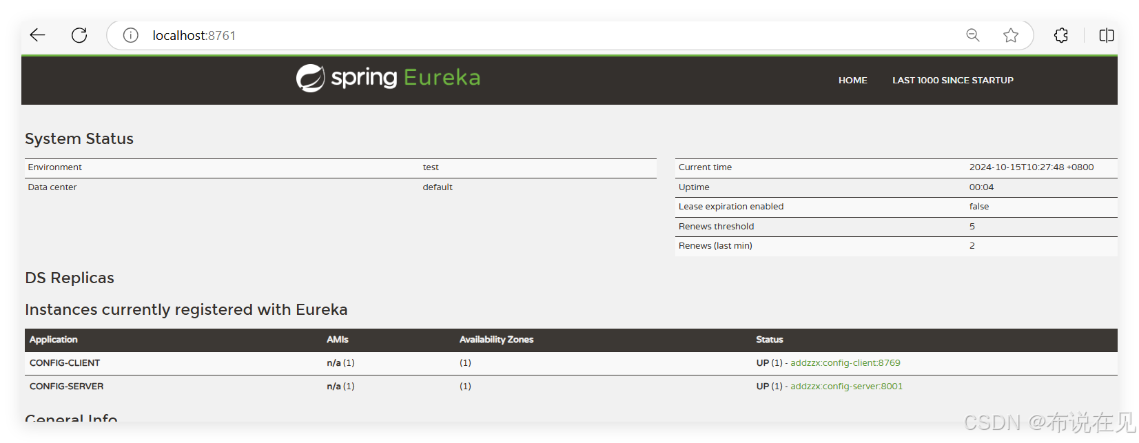Go back with the browser back arrow

[37, 35]
